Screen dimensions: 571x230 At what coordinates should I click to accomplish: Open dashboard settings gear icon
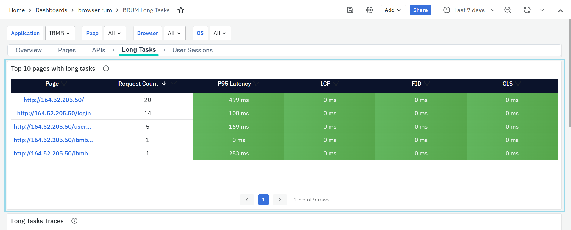(x=369, y=10)
